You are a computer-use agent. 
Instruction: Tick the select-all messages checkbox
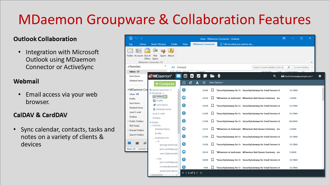tap(184, 83)
